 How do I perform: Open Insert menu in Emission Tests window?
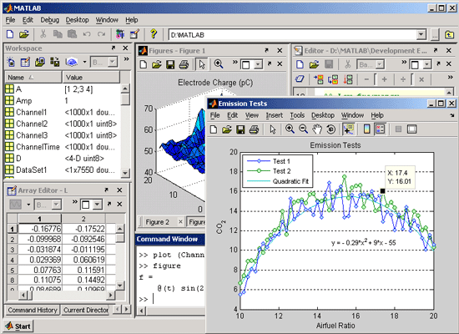coord(275,115)
